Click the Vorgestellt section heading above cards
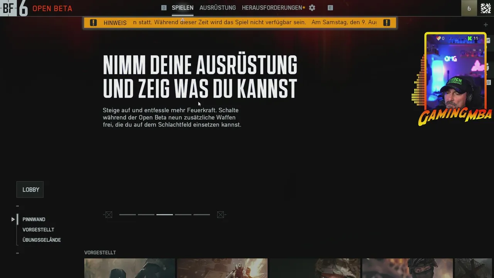 click(x=100, y=253)
